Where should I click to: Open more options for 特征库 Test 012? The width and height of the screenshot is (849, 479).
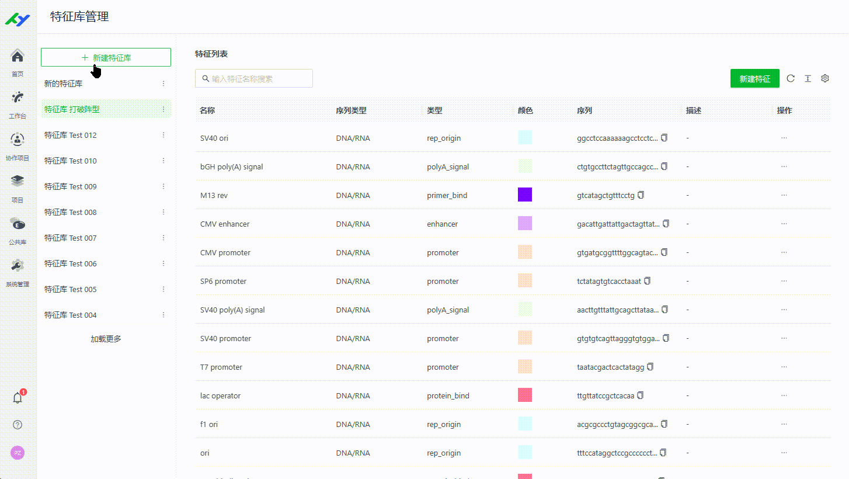point(163,135)
